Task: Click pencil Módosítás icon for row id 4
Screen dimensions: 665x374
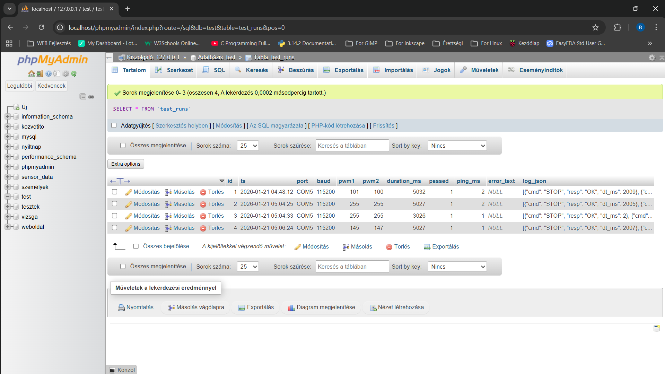Action: pos(129,228)
